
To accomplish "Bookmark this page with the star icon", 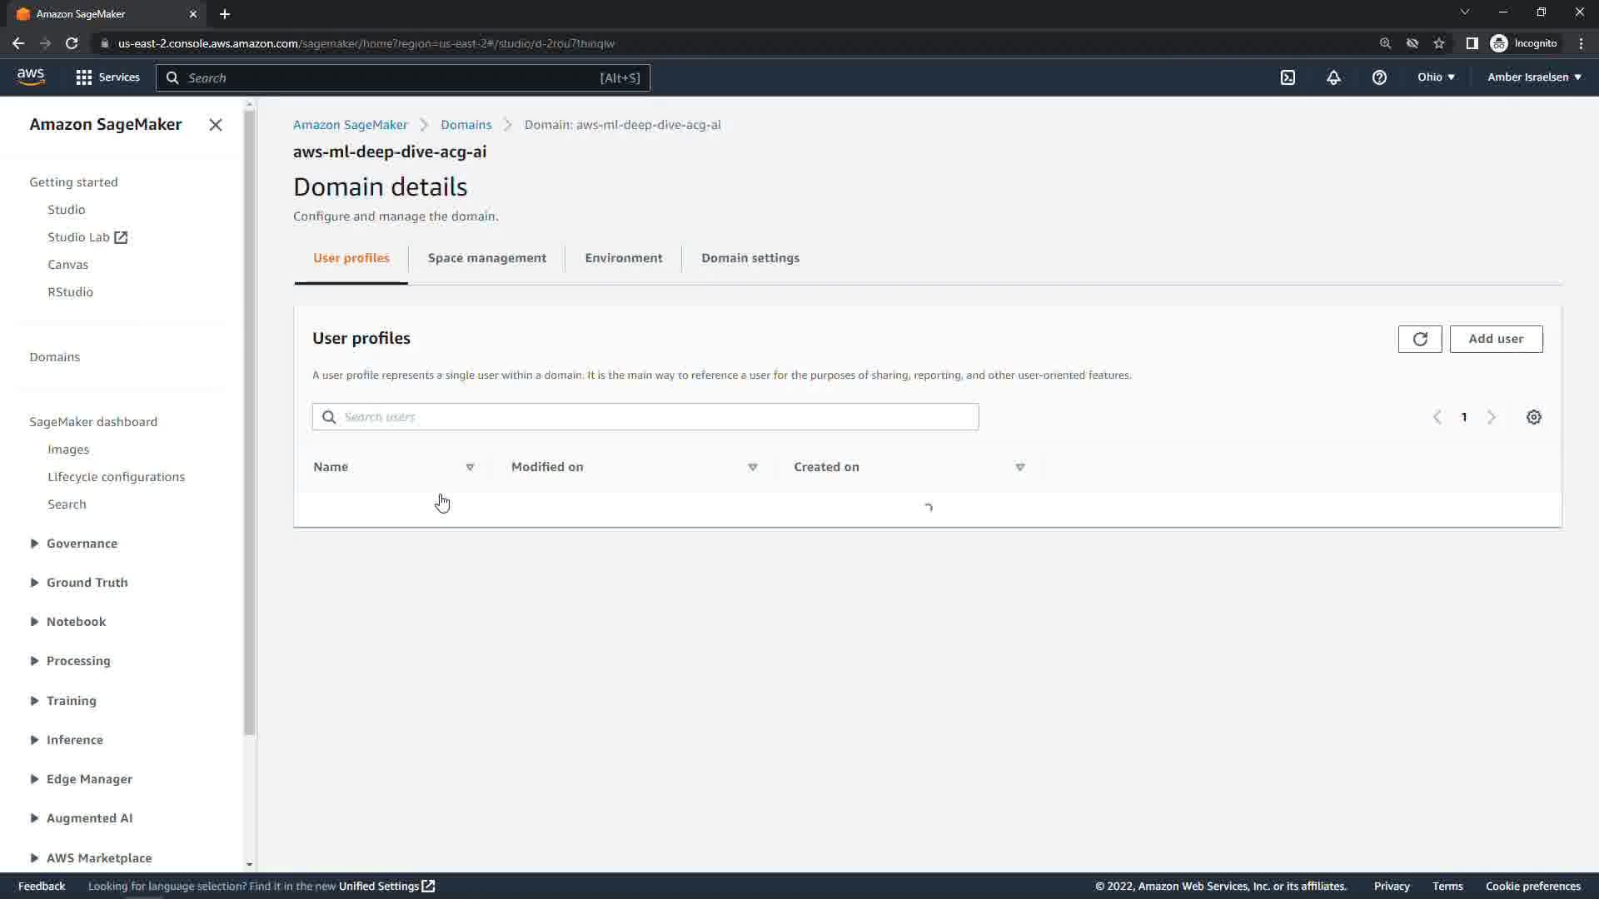I will 1439,43.
